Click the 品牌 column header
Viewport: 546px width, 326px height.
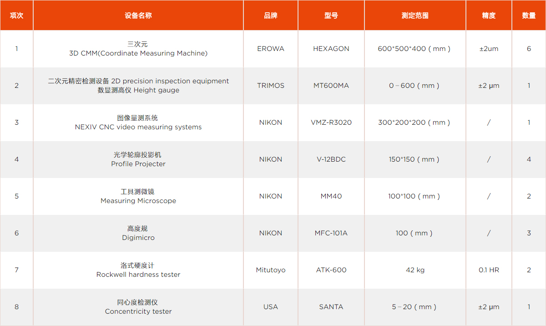click(271, 15)
